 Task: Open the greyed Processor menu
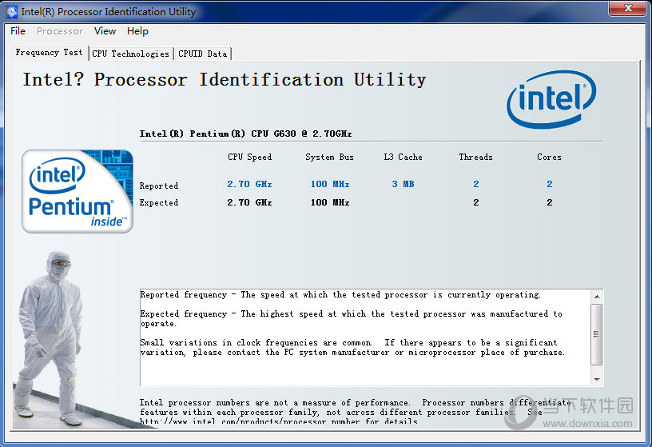click(x=59, y=31)
